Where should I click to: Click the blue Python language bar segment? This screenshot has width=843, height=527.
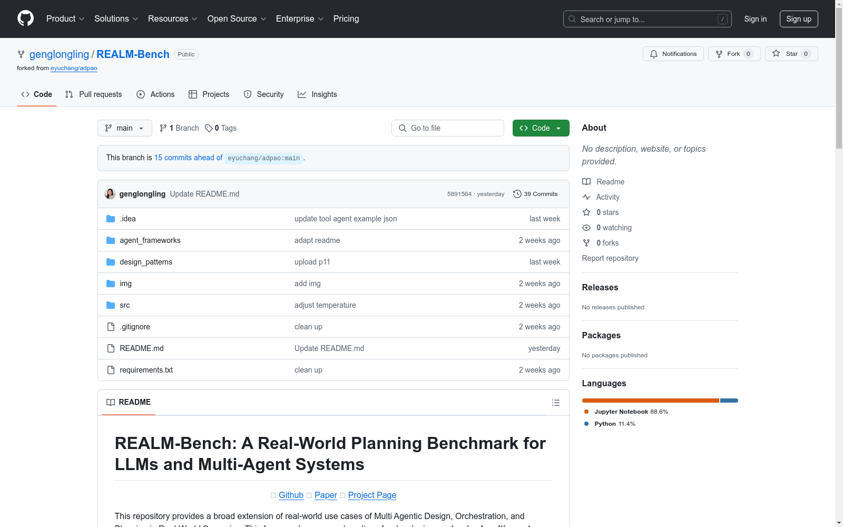point(729,401)
